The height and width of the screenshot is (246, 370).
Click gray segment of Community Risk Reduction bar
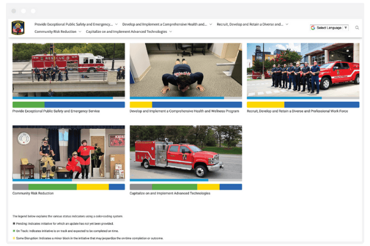pyautogui.click(x=20, y=187)
